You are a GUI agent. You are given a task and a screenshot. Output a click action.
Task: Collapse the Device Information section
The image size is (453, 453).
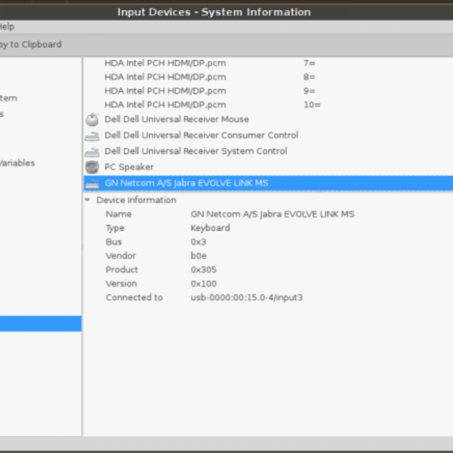coord(88,200)
